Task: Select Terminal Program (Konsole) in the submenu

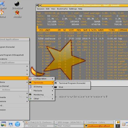Action: coord(72,83)
